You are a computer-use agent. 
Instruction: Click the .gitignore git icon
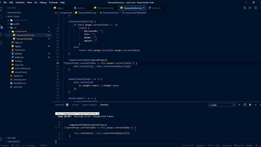coord(11,76)
